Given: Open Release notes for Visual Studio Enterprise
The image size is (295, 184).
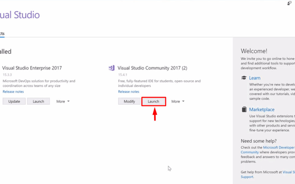Looking at the screenshot, I should (x=13, y=92).
